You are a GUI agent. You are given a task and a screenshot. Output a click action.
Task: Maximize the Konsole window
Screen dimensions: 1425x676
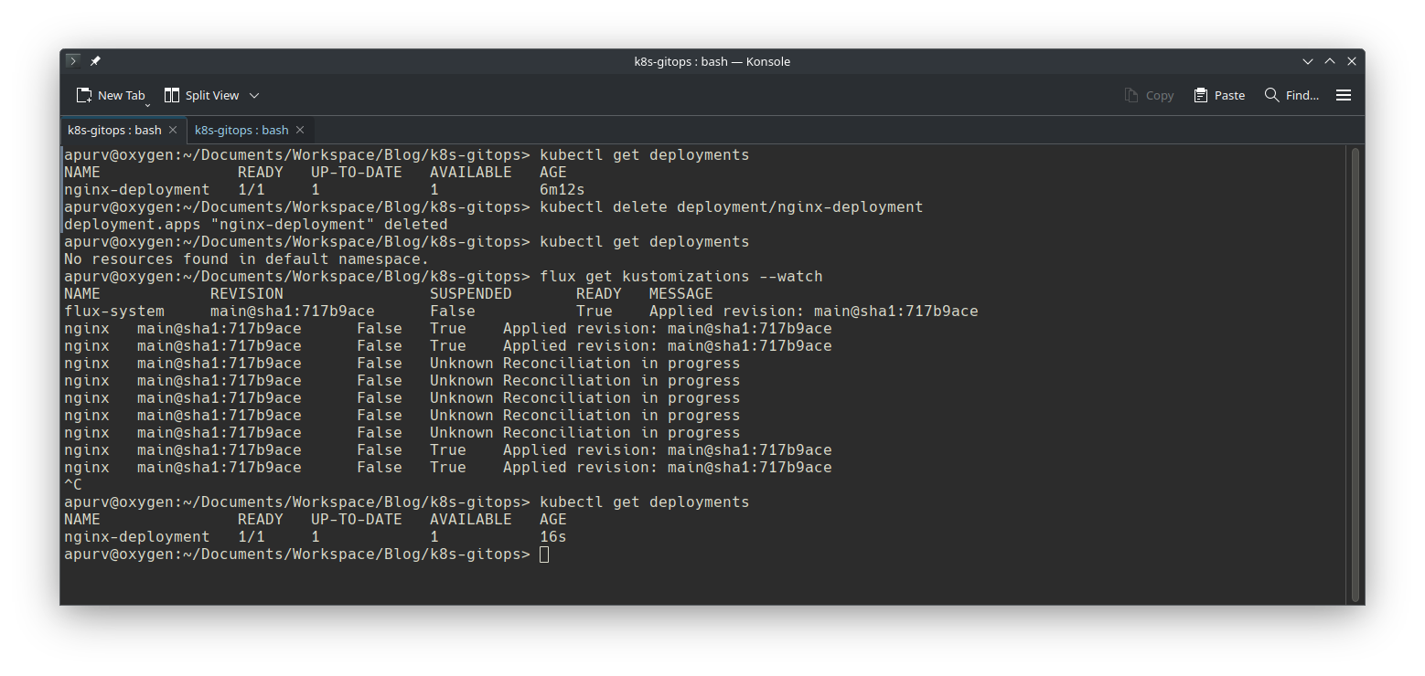coord(1330,61)
